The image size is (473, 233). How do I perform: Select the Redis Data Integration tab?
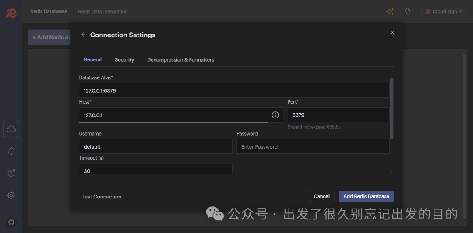(x=103, y=12)
